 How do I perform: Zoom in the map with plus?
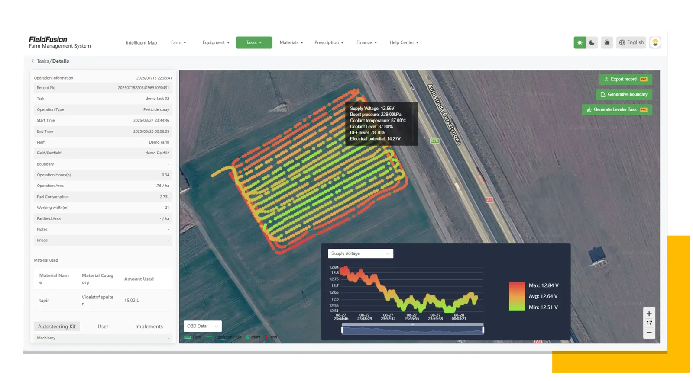pyautogui.click(x=649, y=314)
